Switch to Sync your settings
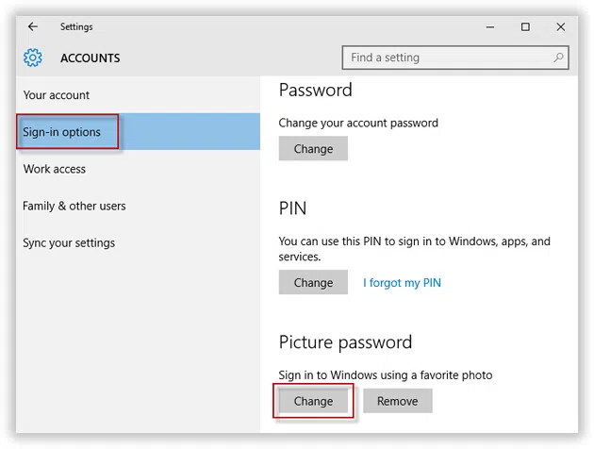This screenshot has width=594, height=449. 69,242
